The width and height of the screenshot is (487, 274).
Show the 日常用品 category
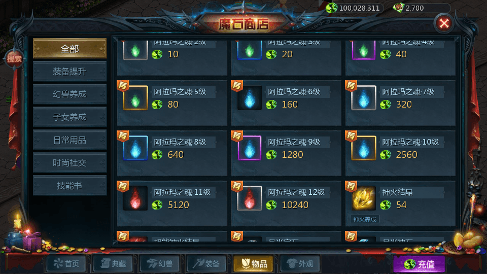click(x=70, y=140)
